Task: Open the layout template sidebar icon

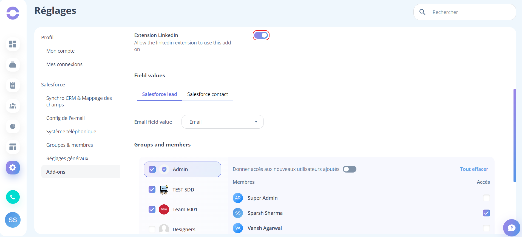Action: (13, 147)
